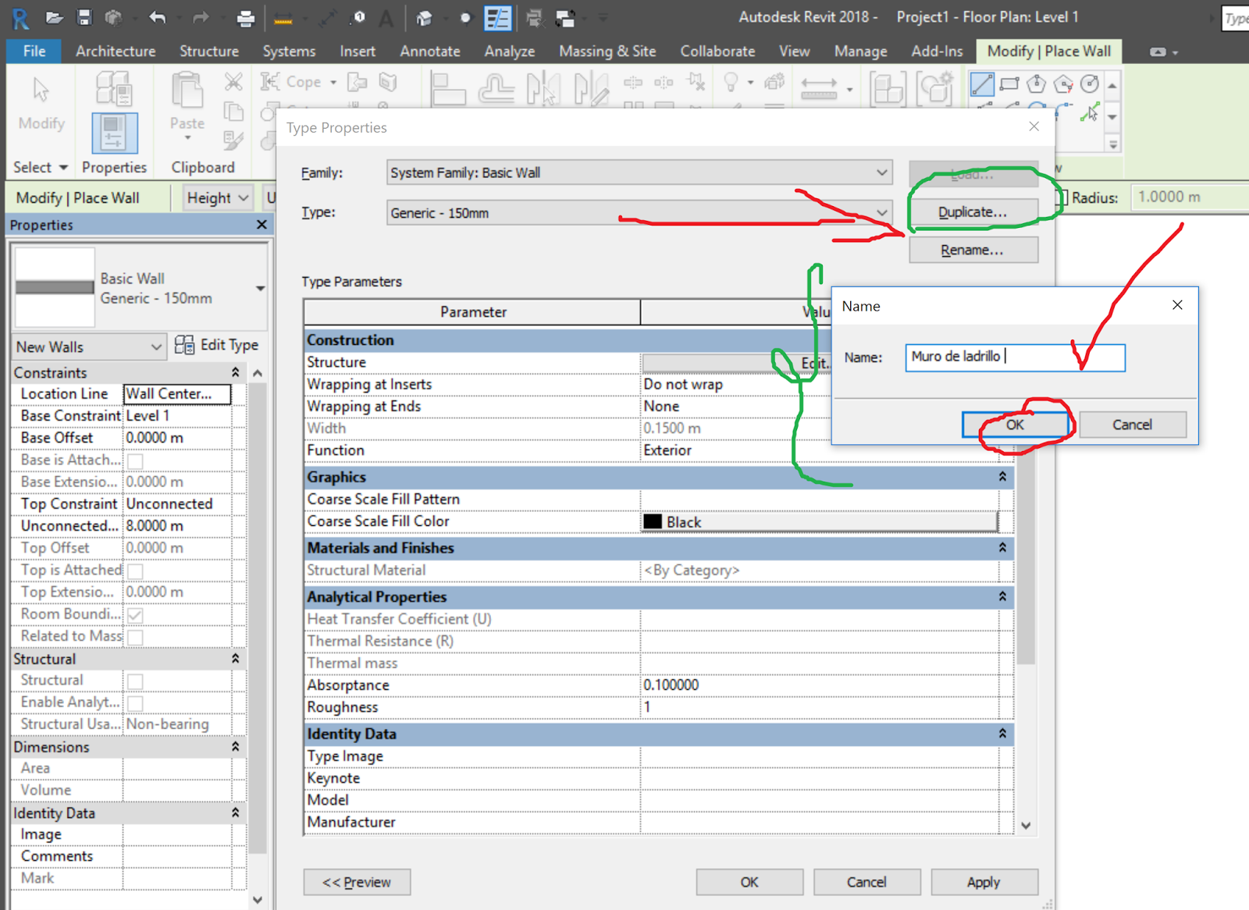Toggle the Properties palette ribbon icon
Screen dimensions: 1249x910
(x=114, y=133)
